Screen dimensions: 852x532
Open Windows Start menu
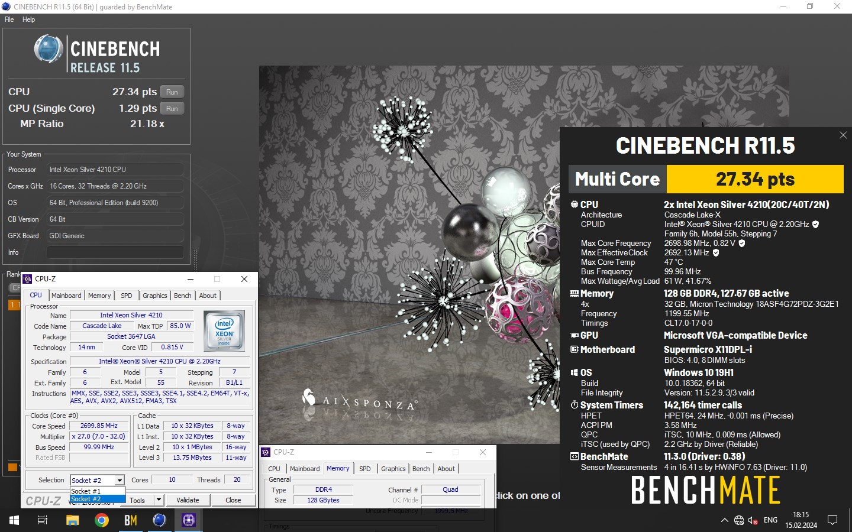tap(14, 520)
